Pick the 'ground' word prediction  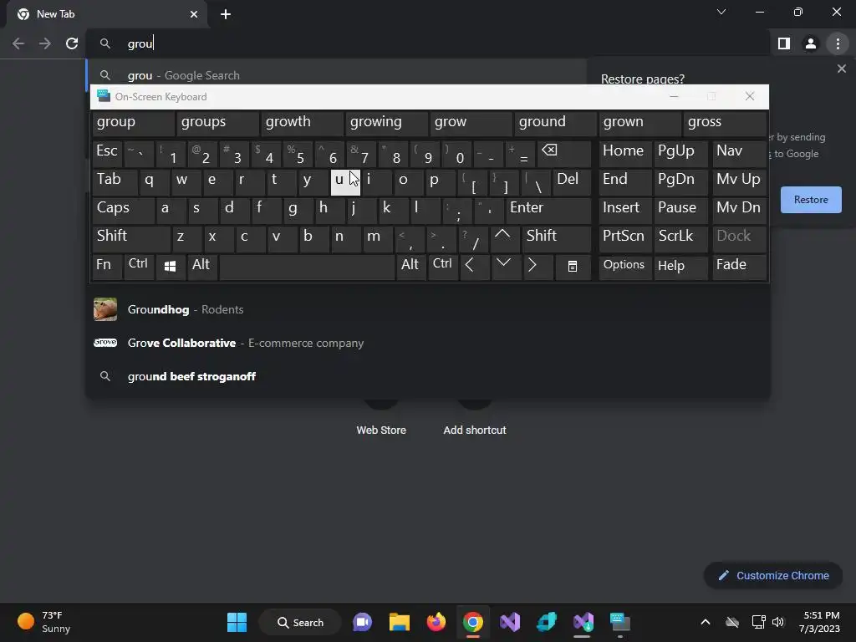[x=555, y=122]
